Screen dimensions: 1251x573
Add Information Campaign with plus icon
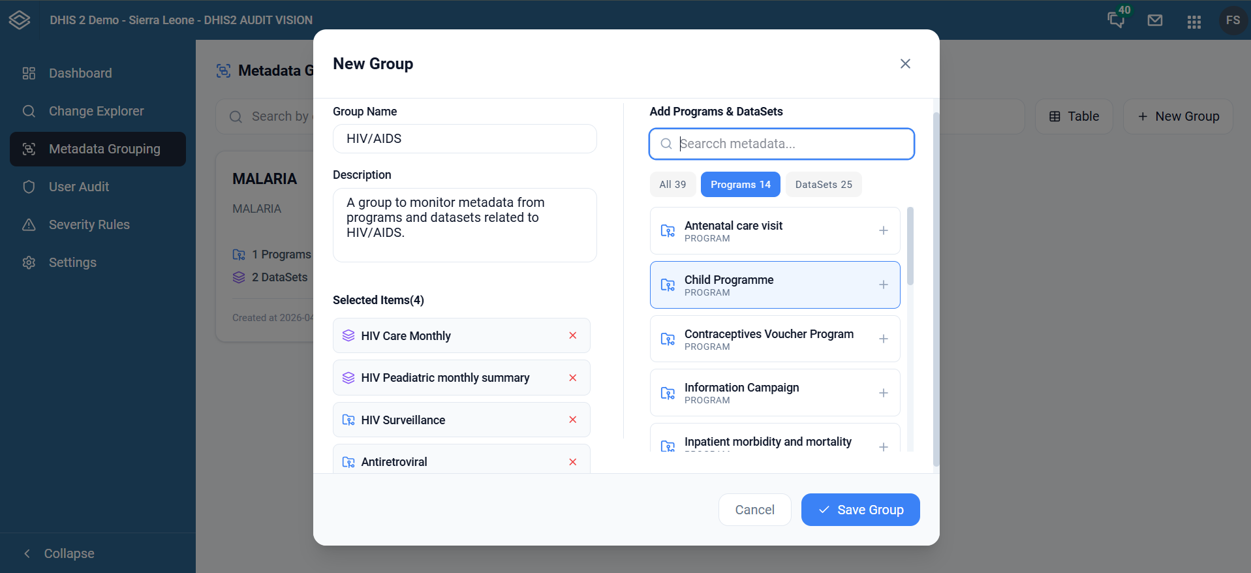click(883, 393)
